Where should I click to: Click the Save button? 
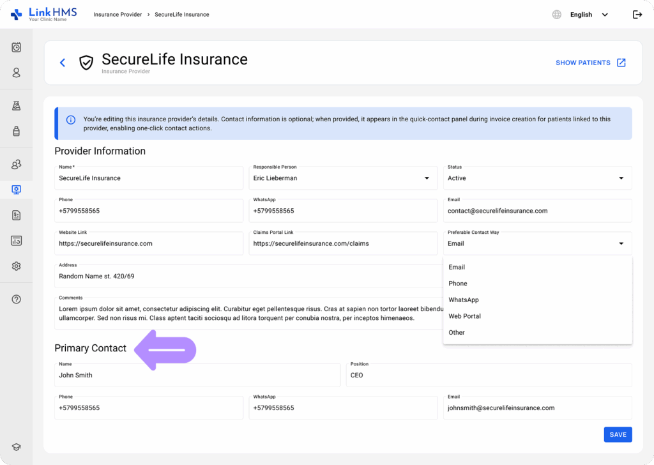pos(618,434)
